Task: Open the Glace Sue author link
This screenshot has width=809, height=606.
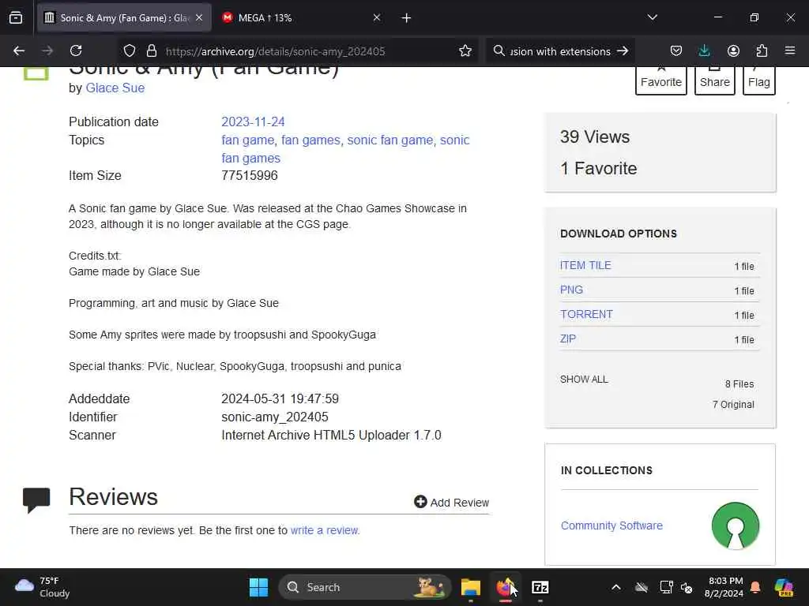Action: (115, 88)
